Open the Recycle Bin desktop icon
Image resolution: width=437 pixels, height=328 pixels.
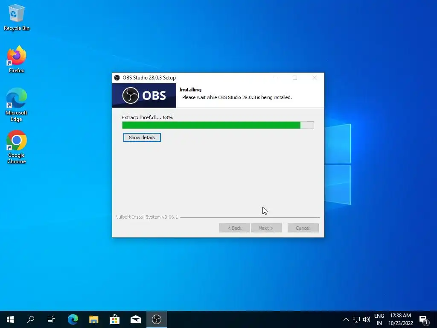point(17,17)
